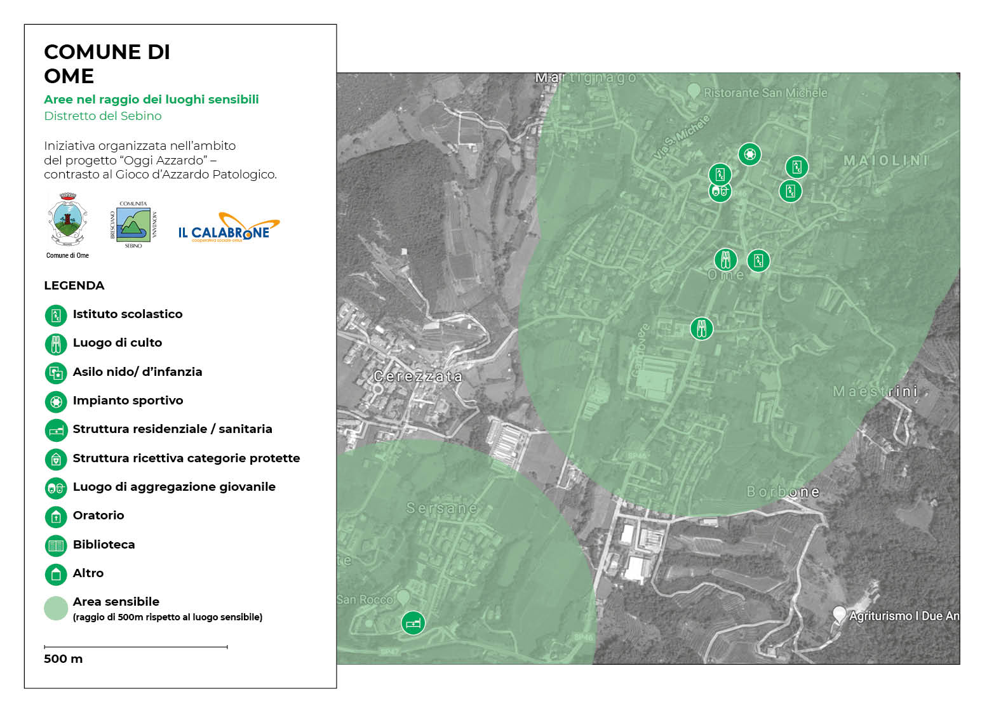Click the worship marker just above Ome label
The image size is (1008, 713).
(x=726, y=260)
